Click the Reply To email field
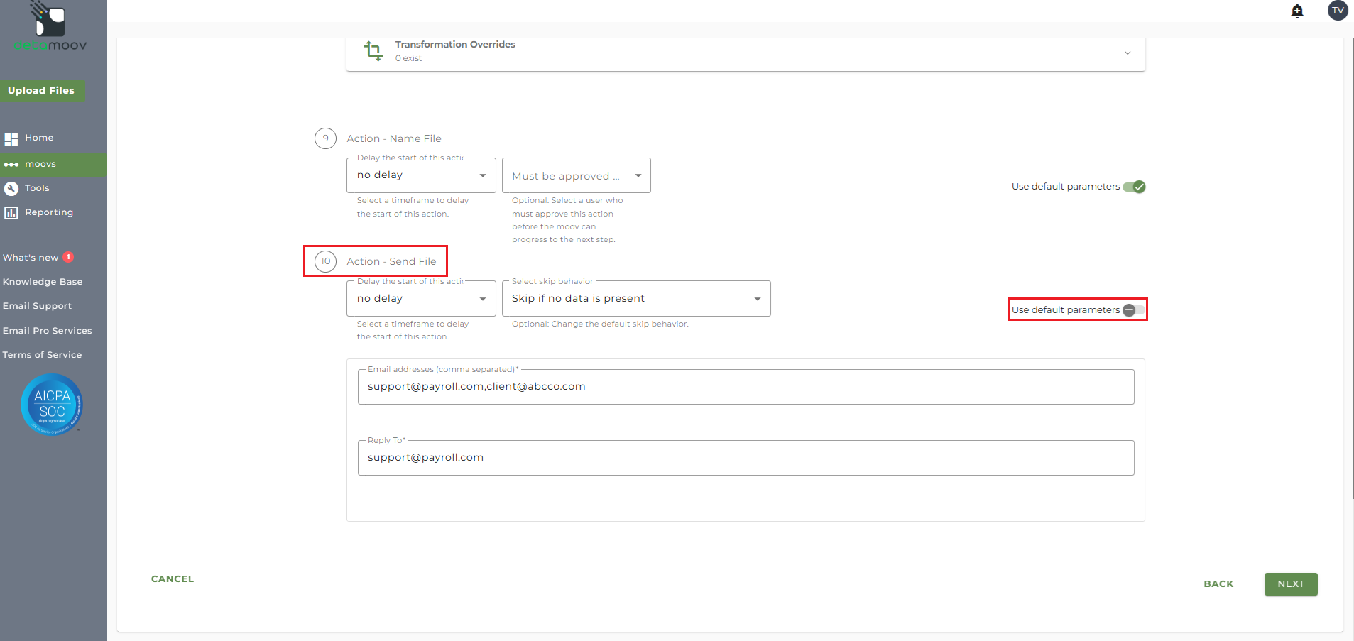This screenshot has height=641, width=1354. coord(746,458)
